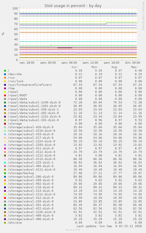146x233 pixels.
Task: Select /storage/subvol-405-disk-0 label
Action: [x=31, y=166]
